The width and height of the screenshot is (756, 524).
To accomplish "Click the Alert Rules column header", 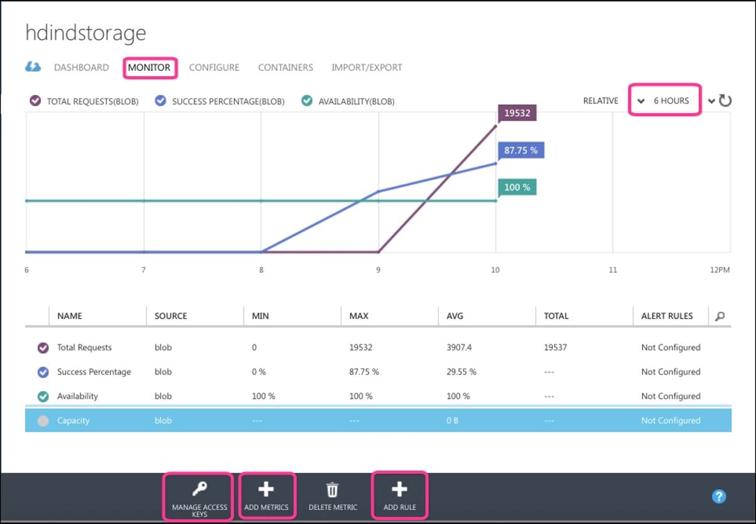I will pos(667,316).
